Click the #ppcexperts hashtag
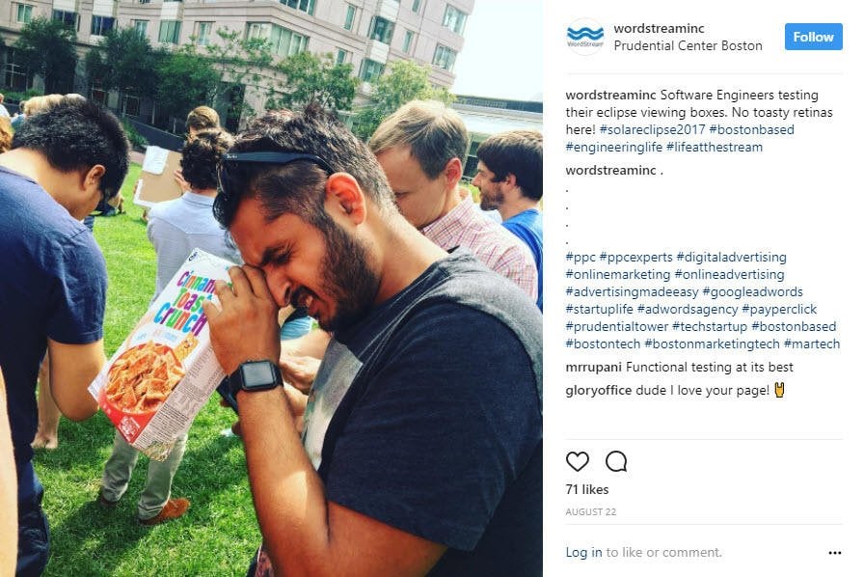 click(x=635, y=257)
